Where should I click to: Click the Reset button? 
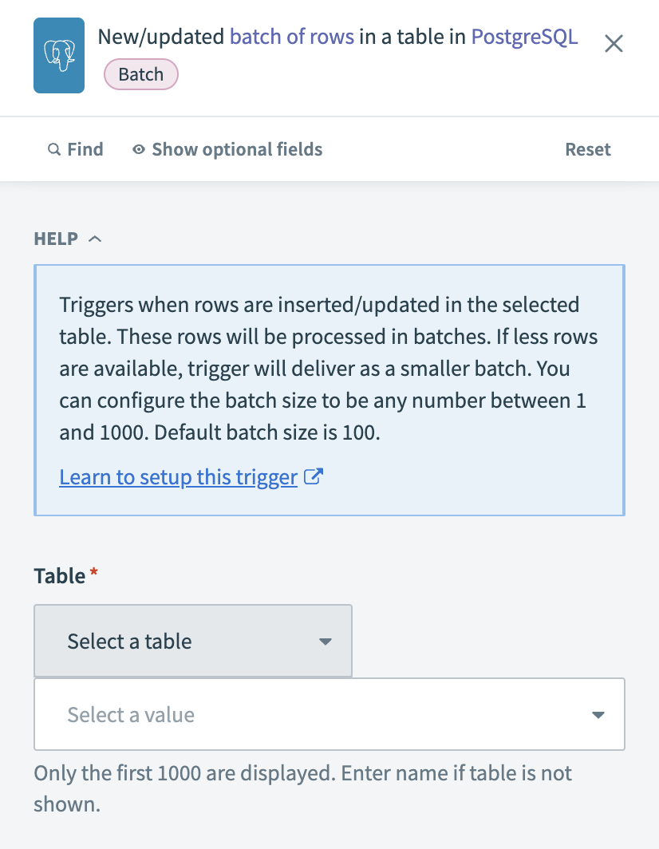(x=588, y=149)
